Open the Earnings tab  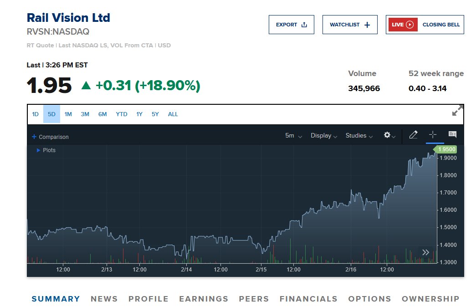204,299
